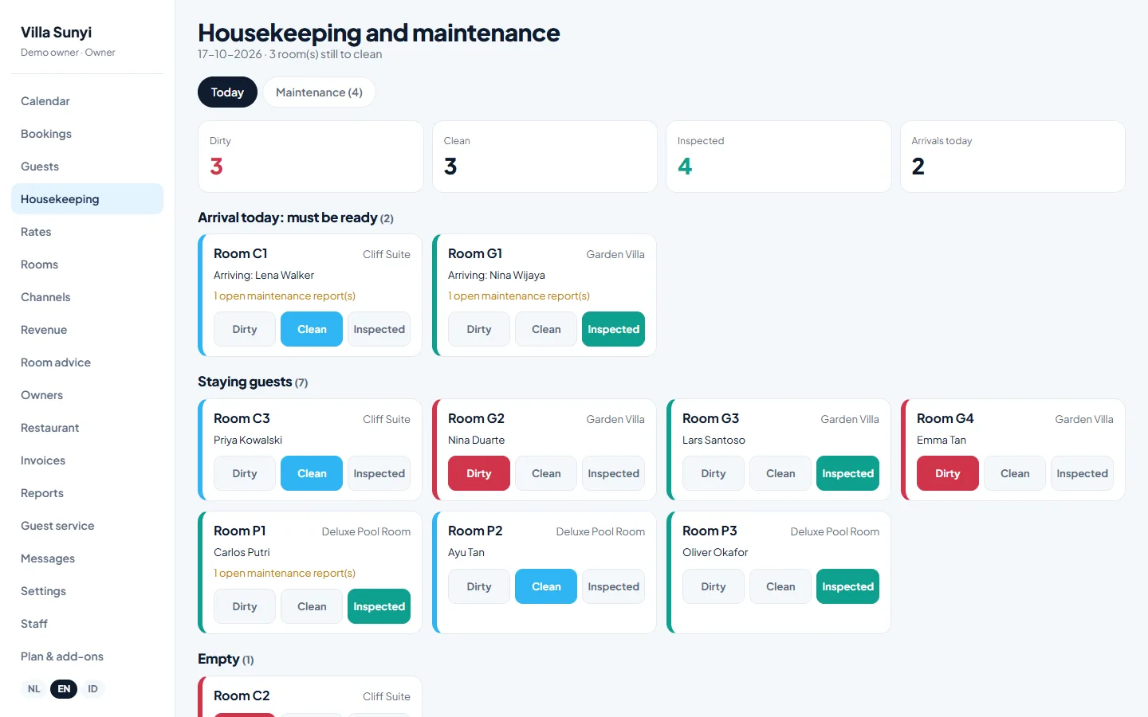The height and width of the screenshot is (717, 1148).
Task: Navigate to Rates
Action: tap(87, 232)
